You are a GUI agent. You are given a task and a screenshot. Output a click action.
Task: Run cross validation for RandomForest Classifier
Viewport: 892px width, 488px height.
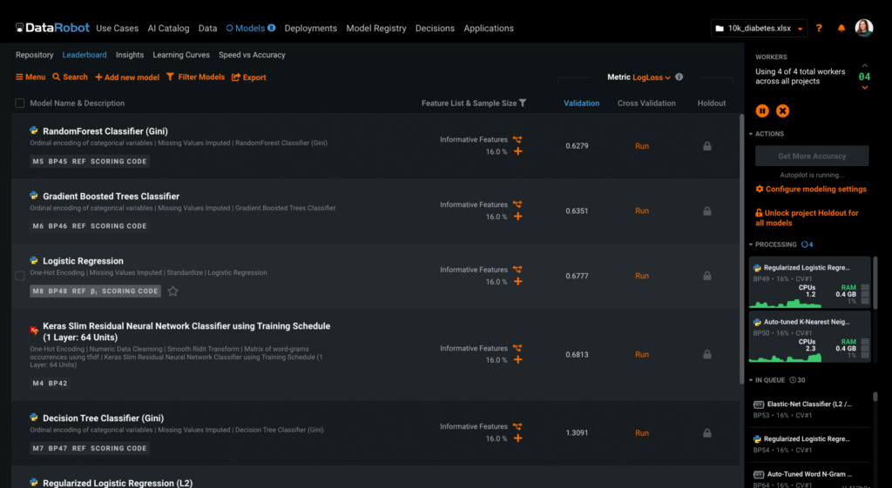point(642,146)
